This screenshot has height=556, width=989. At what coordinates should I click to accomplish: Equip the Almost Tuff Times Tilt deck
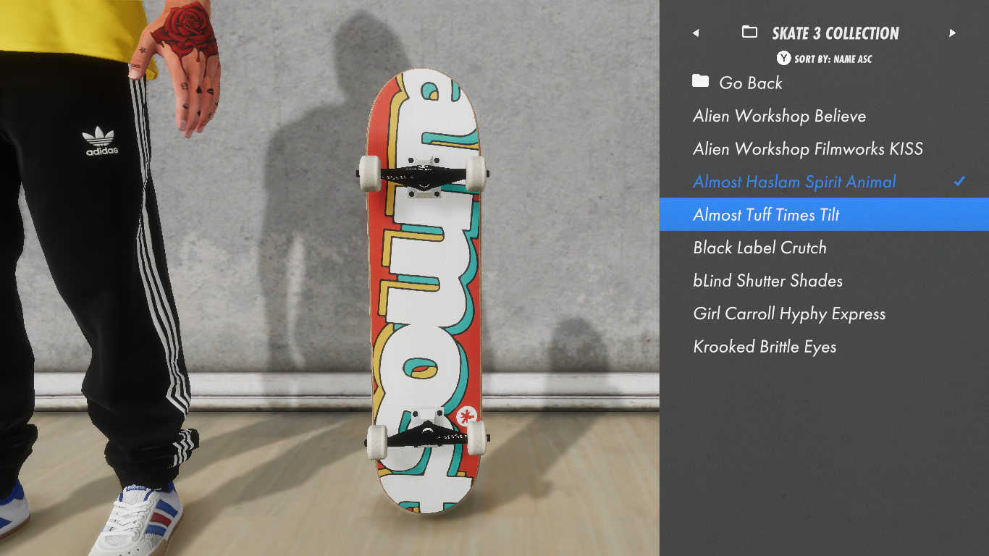pos(824,214)
